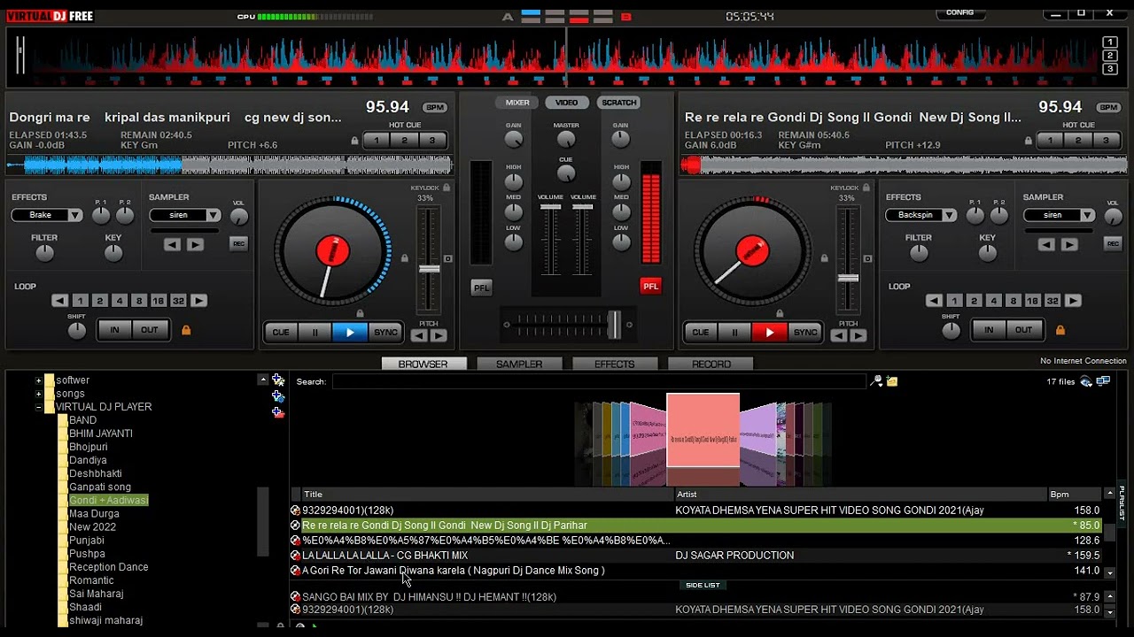The width and height of the screenshot is (1134, 637).
Task: Add a virtual folder in the browser
Action: [x=278, y=380]
